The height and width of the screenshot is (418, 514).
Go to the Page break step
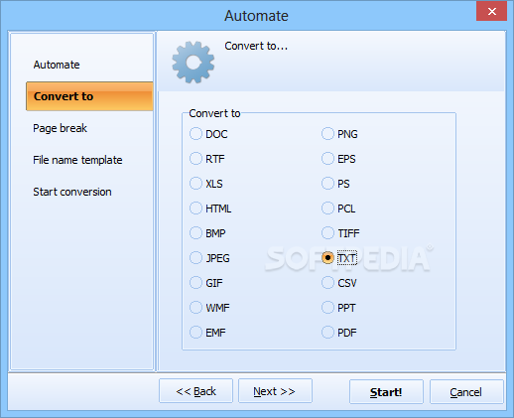[60, 128]
